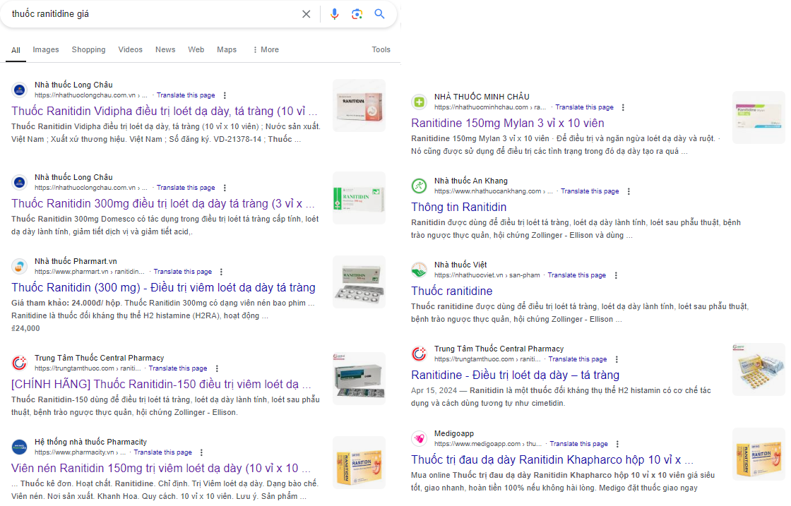Click Long Châu favicon of Vidipha result
Image resolution: width=791 pixels, height=506 pixels.
(x=19, y=90)
